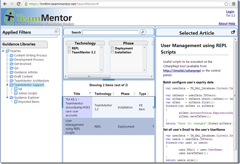Collapse the Guidance Explorer tree node
The width and height of the screenshot is (240, 164).
click(7, 97)
